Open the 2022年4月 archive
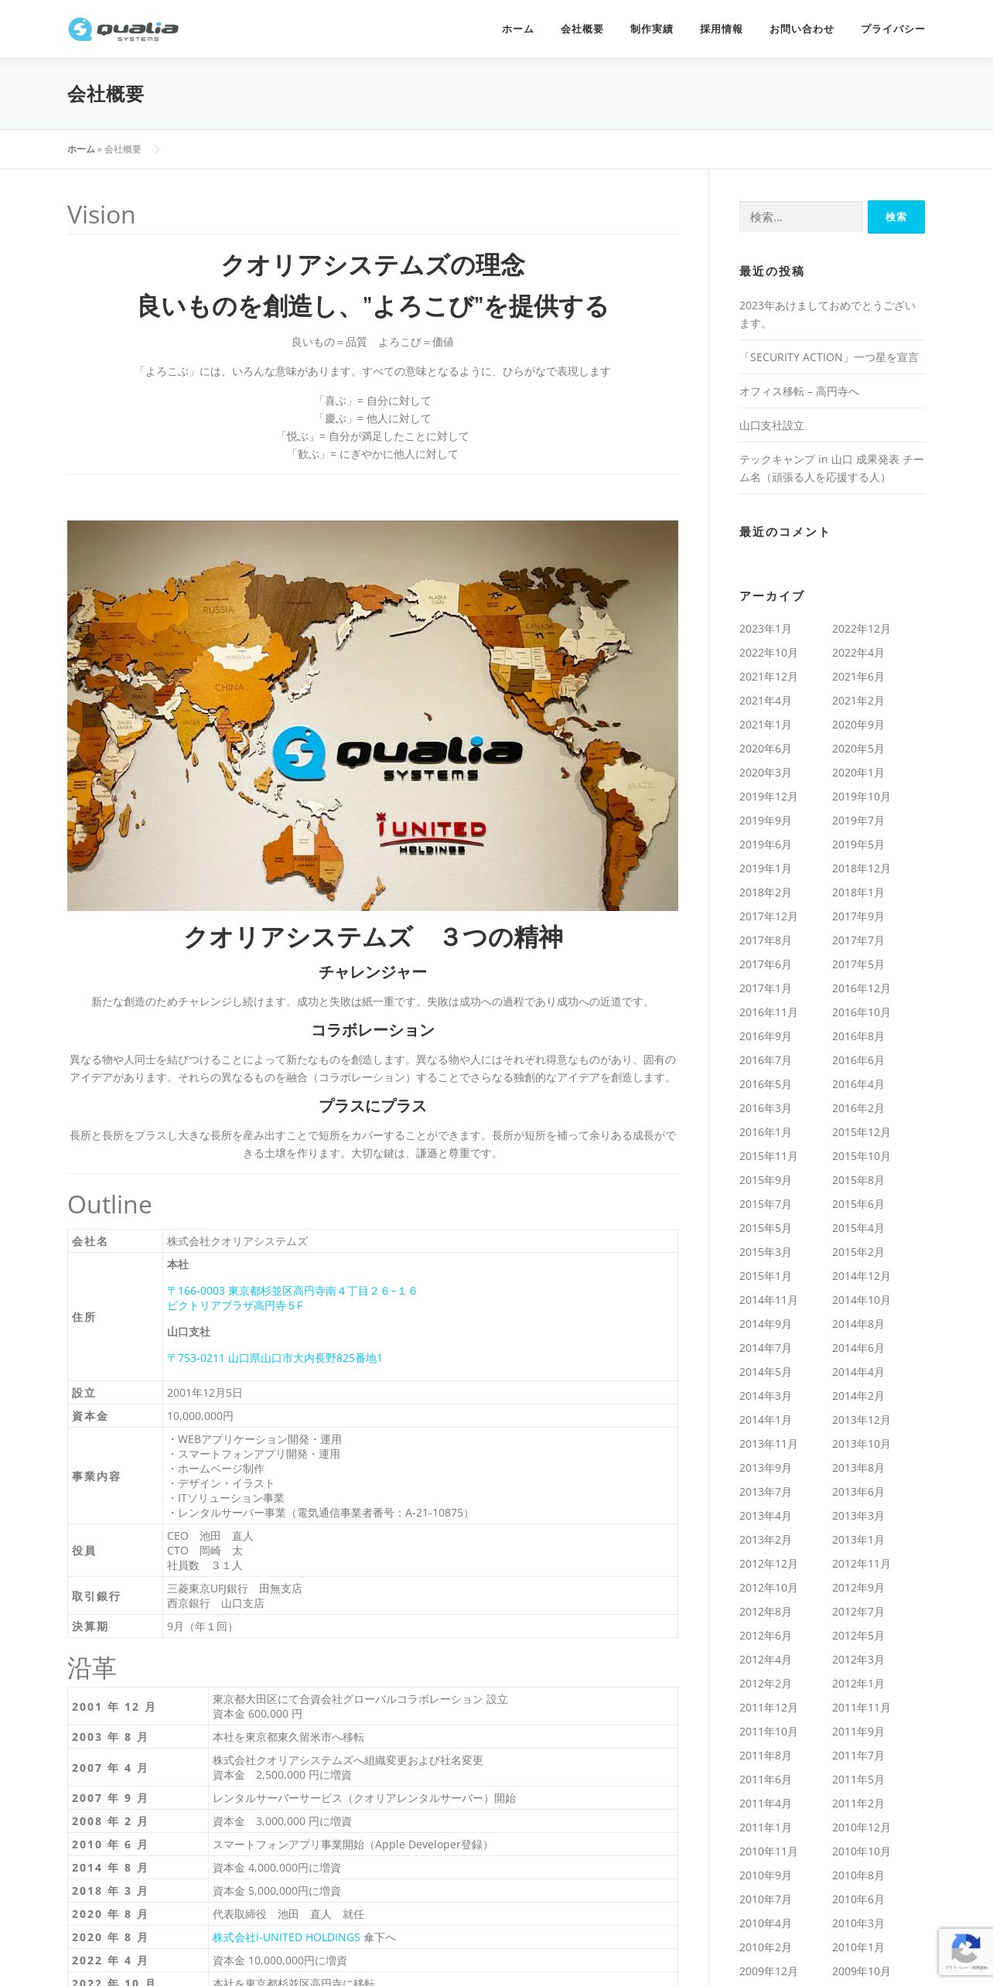 tap(858, 653)
